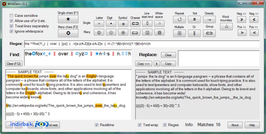266x134 pixels.
Task: Click the Copy button beside $
Action: (168, 63)
